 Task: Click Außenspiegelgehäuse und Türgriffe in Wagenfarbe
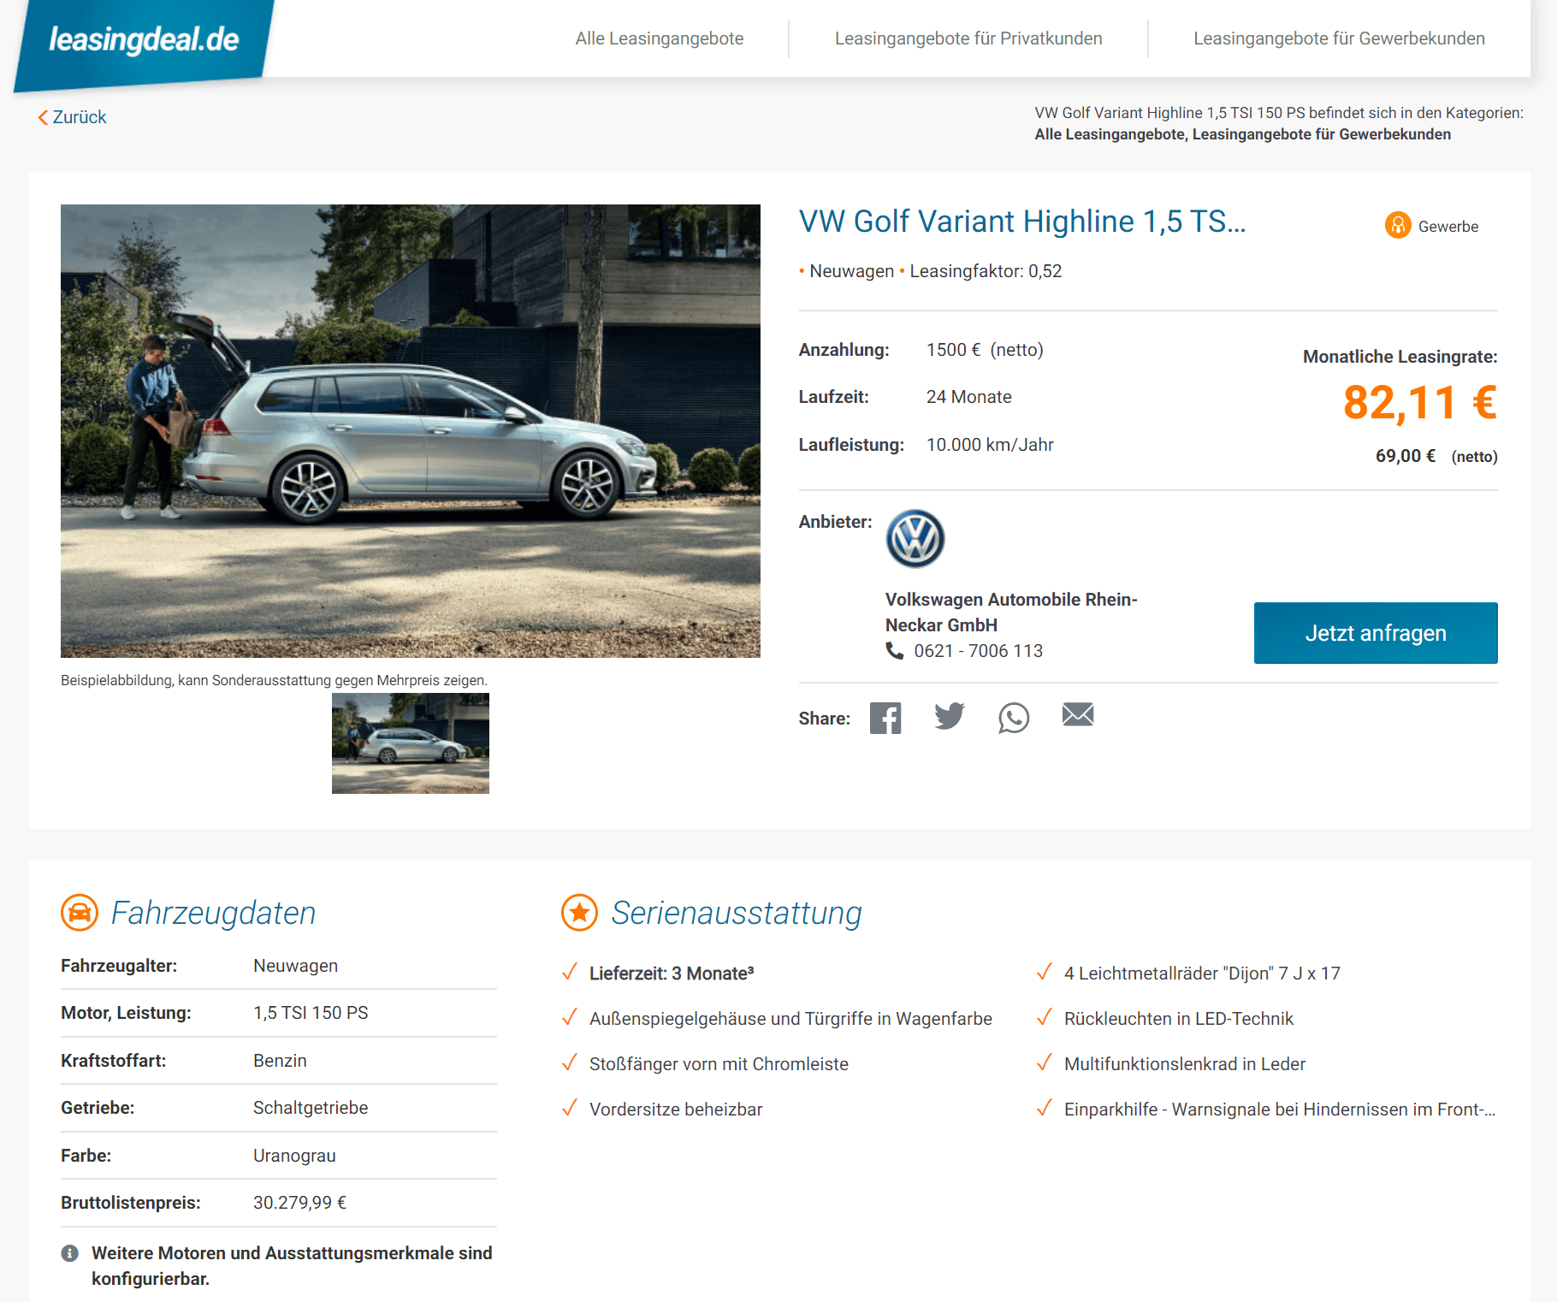click(x=790, y=1019)
